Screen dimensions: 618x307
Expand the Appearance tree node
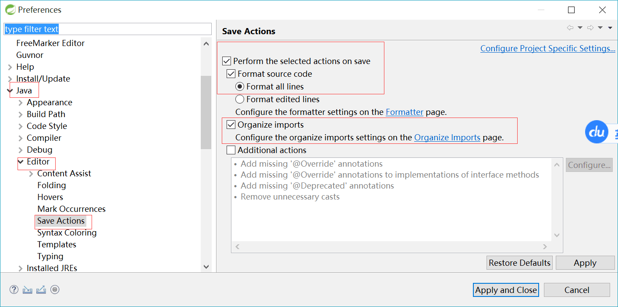click(21, 103)
